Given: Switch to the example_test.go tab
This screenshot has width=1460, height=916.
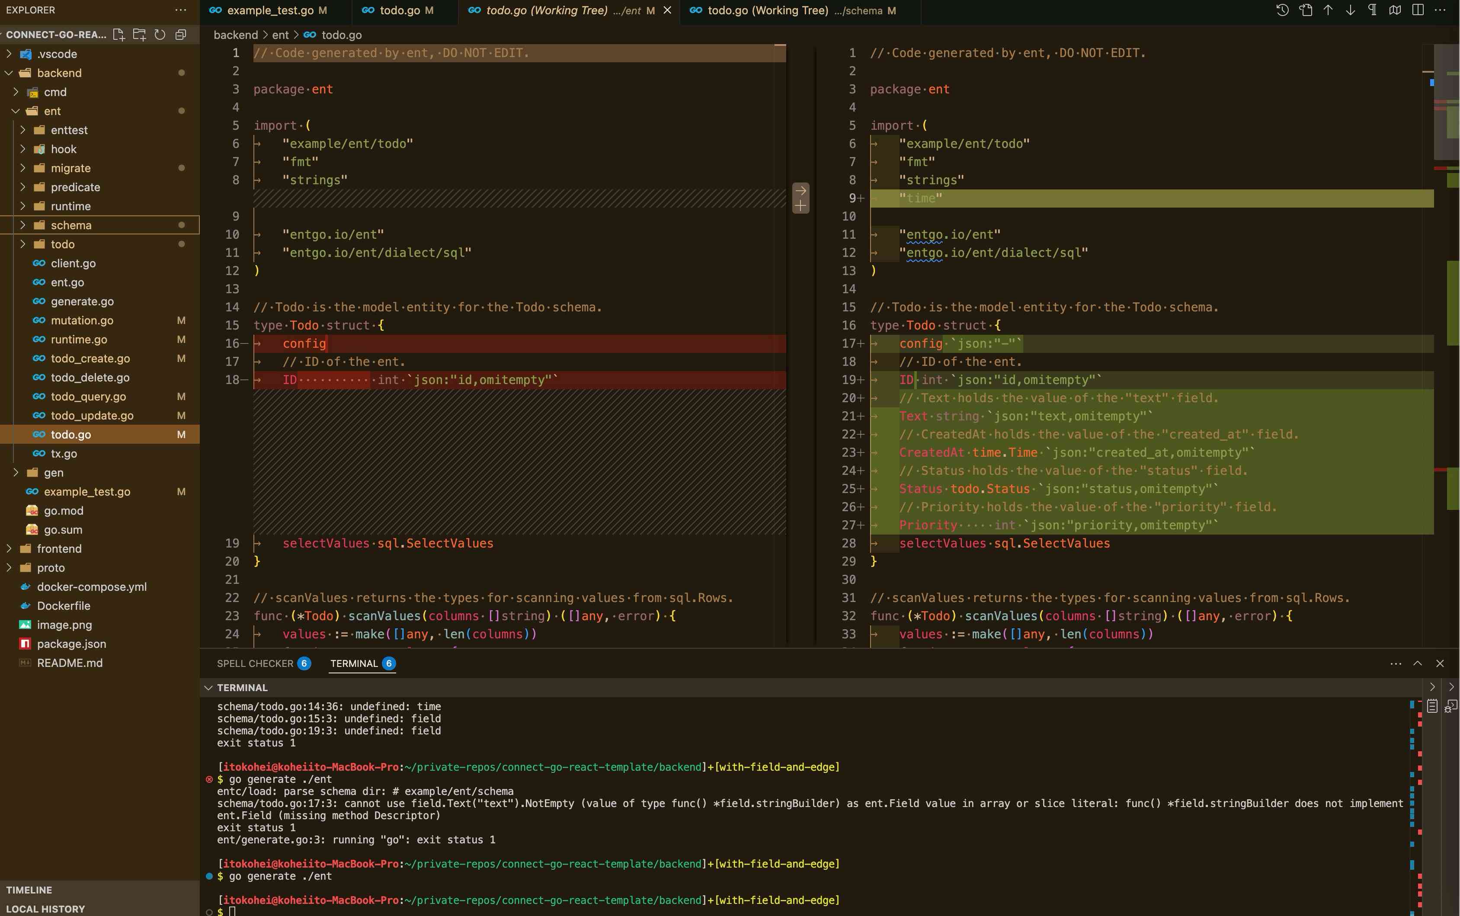Looking at the screenshot, I should pos(270,10).
